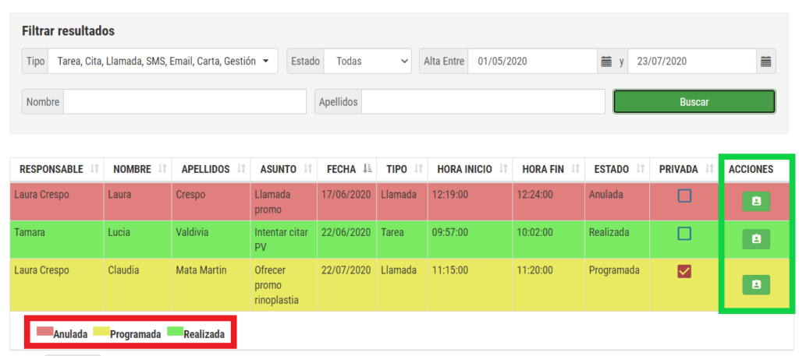Image resolution: width=799 pixels, height=356 pixels.
Task: Toggle Privada checkbox for Laura Crespo row
Action: click(684, 196)
